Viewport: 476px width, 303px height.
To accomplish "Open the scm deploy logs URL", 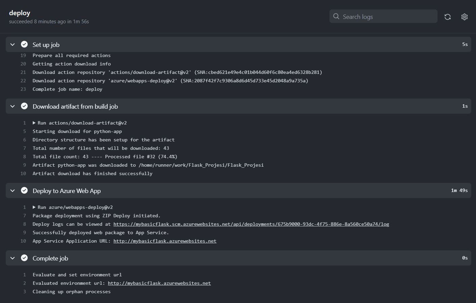I will [251, 224].
